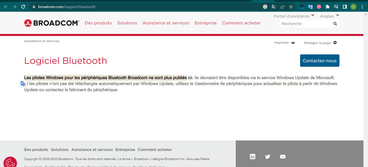This screenshot has height=167, width=368.
Task: Click the Contactez-nous button
Action: (x=319, y=60)
